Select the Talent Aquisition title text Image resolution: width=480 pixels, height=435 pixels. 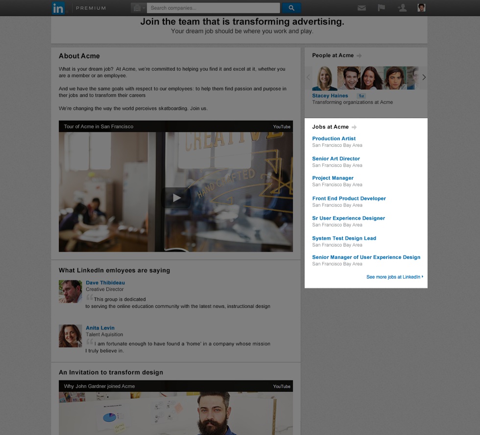click(104, 335)
